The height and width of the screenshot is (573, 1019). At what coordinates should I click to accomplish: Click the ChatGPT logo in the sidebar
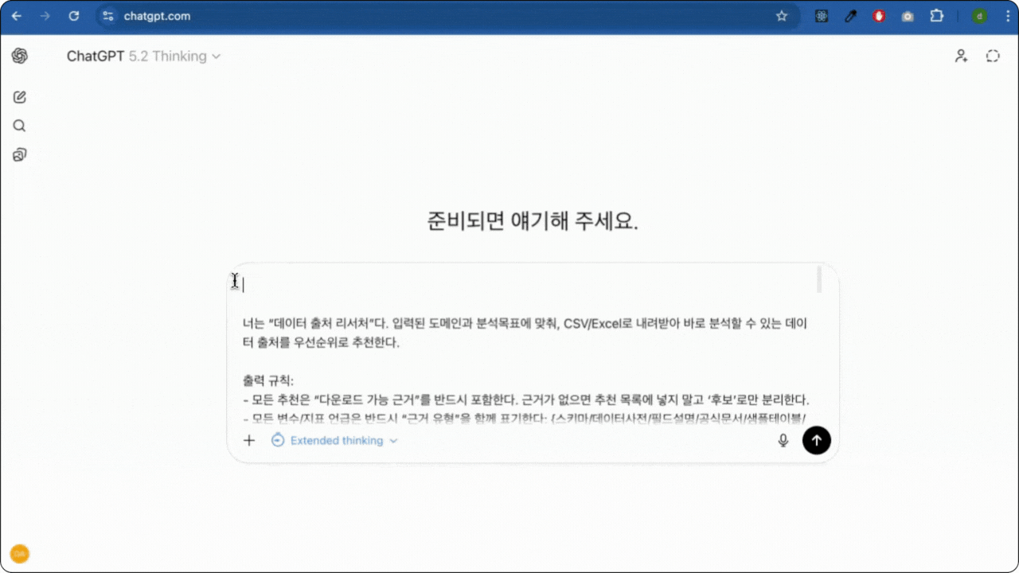pos(20,56)
